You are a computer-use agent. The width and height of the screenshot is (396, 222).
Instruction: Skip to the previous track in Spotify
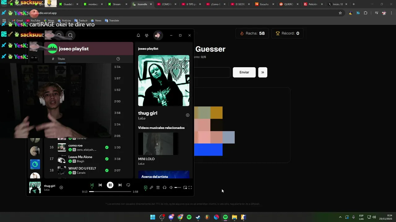click(100, 185)
